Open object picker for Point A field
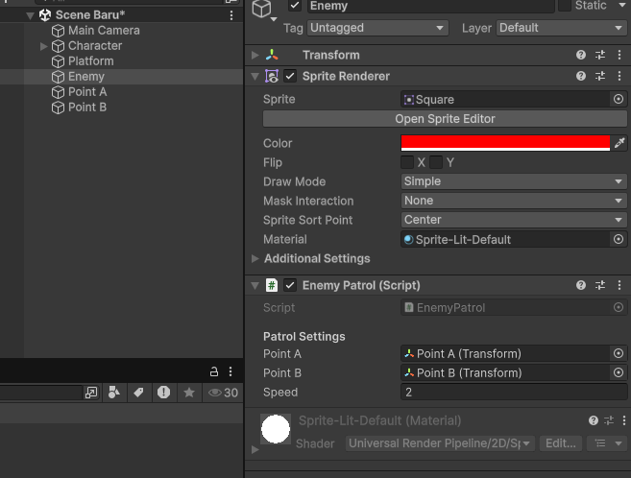This screenshot has width=631, height=478. [x=619, y=354]
